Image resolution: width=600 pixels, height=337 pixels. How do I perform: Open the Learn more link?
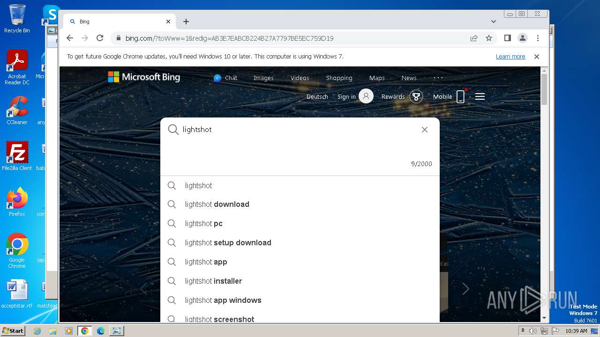coord(510,56)
